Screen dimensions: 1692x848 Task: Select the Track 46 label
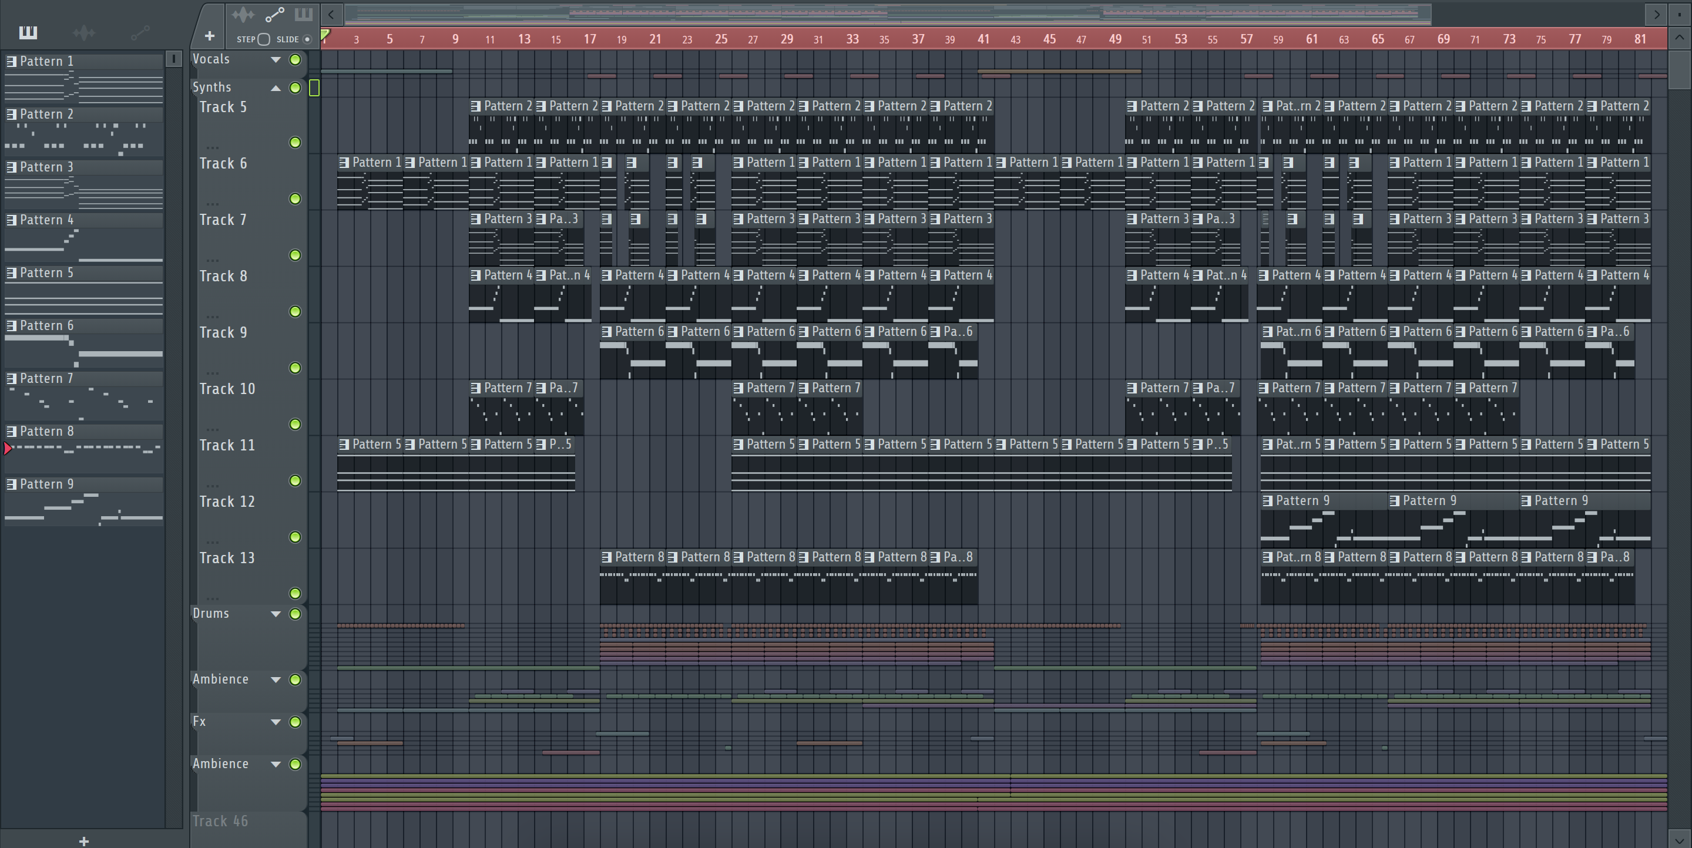[220, 821]
